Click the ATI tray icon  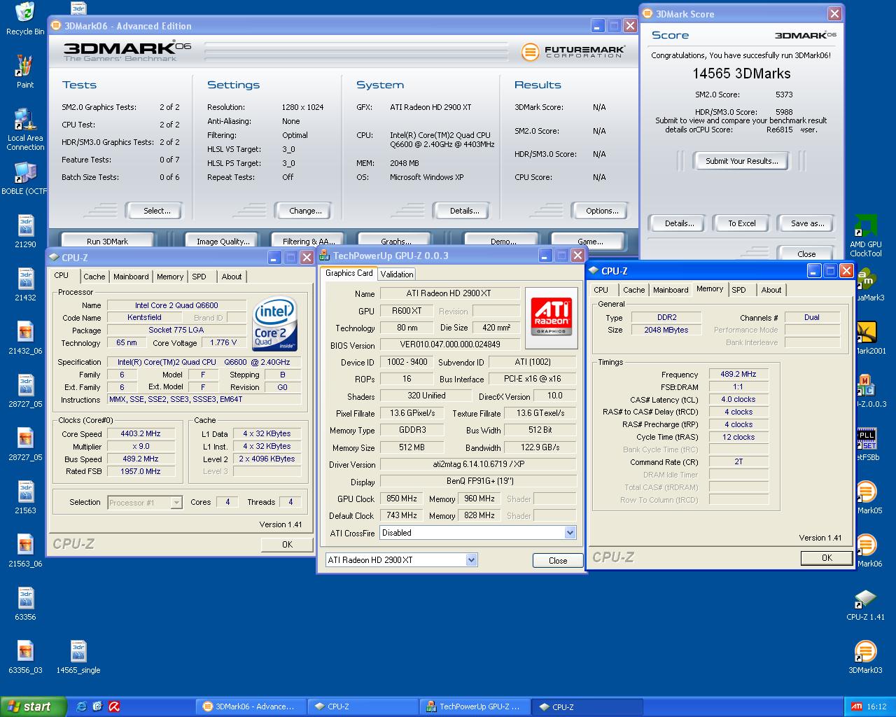pyautogui.click(x=856, y=706)
